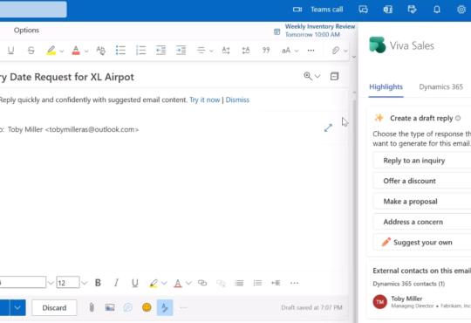
Task: Insert bulleted list from top ribbon
Action: pyautogui.click(x=120, y=51)
